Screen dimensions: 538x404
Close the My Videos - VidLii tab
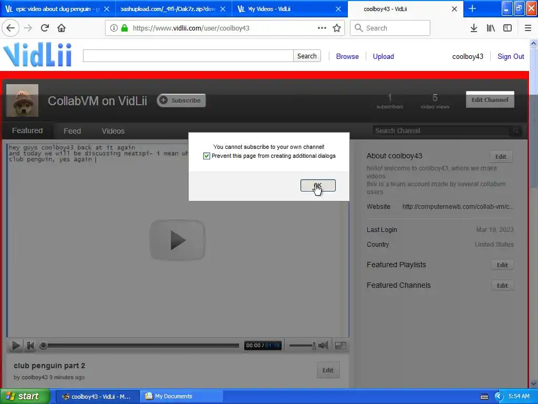[338, 9]
